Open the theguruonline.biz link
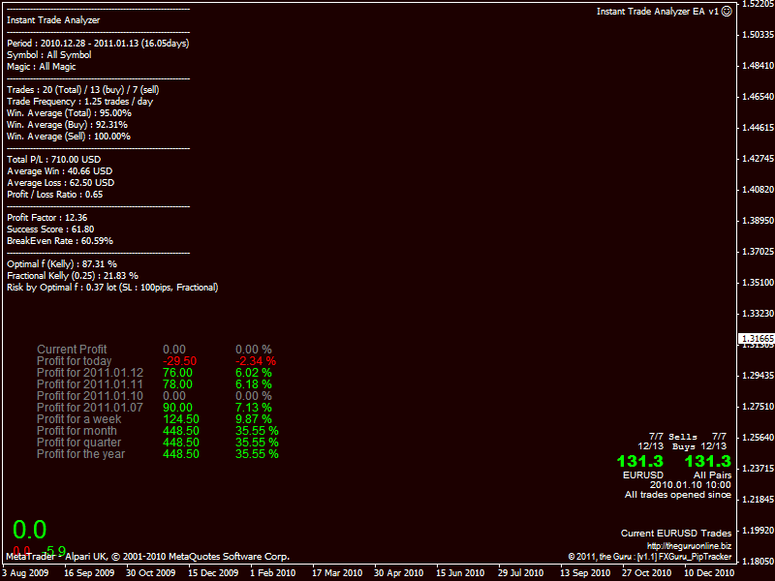775x581 pixels. tap(689, 546)
